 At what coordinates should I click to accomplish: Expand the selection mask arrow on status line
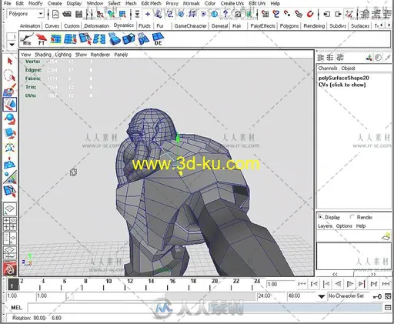[137, 14]
